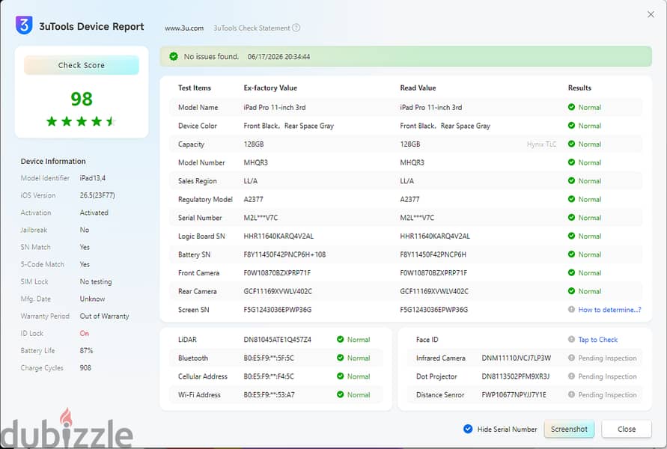Image resolution: width=667 pixels, height=449 pixels.
Task: Click Front Camera green Normal icon
Action: pos(572,272)
